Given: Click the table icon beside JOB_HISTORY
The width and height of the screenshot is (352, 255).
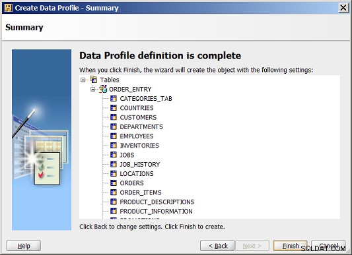Looking at the screenshot, I should [114, 164].
